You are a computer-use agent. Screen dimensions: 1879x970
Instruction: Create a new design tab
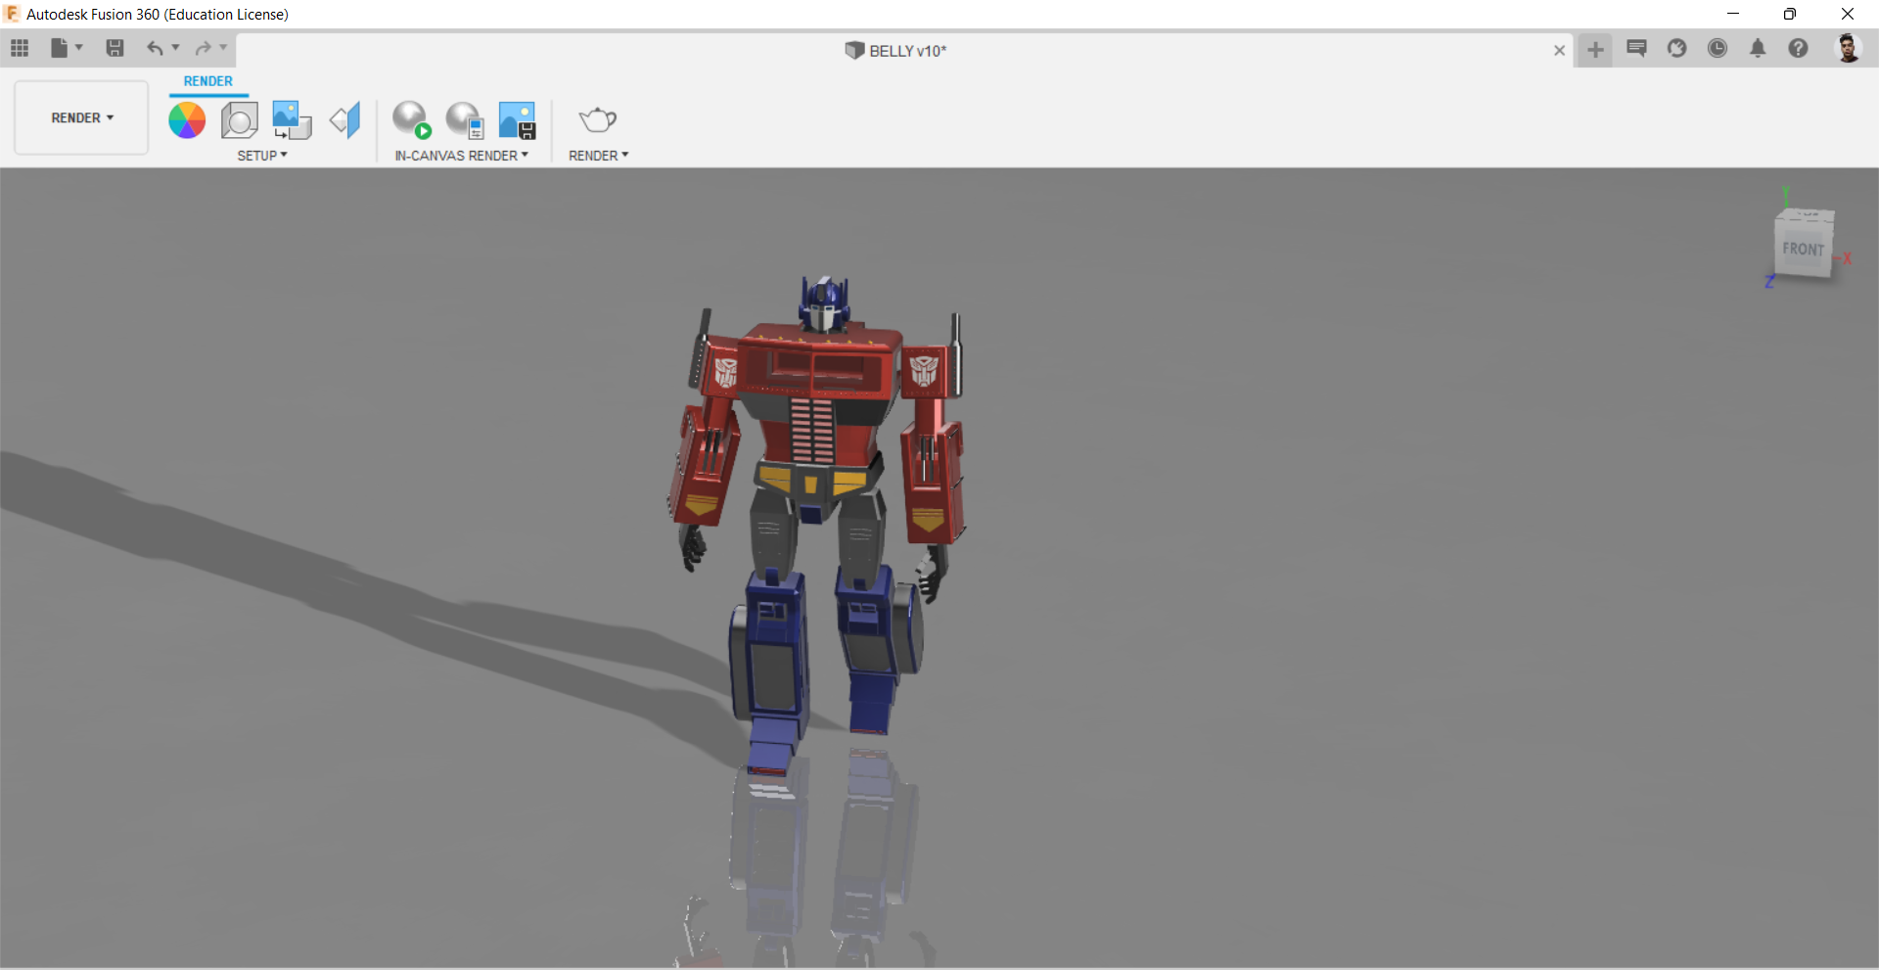1595,49
